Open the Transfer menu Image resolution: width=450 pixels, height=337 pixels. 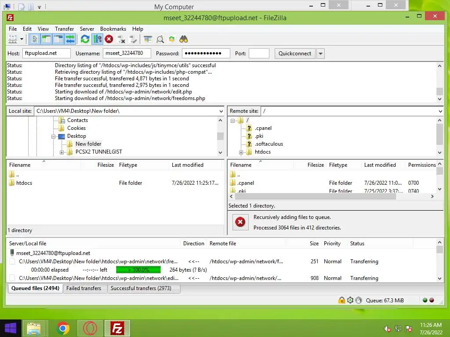tap(64, 29)
